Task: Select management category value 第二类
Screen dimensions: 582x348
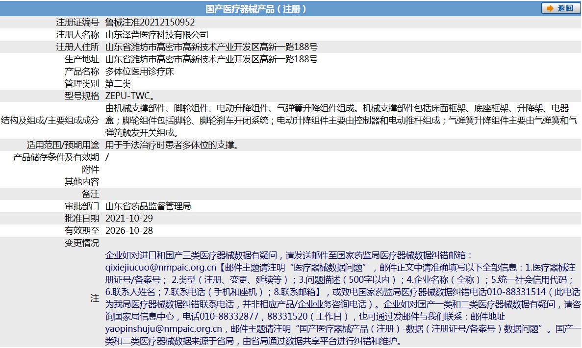Action: [118, 83]
